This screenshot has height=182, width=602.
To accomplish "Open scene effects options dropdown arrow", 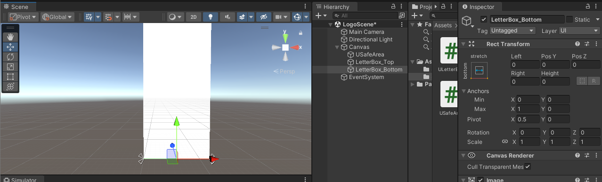I will click(251, 16).
